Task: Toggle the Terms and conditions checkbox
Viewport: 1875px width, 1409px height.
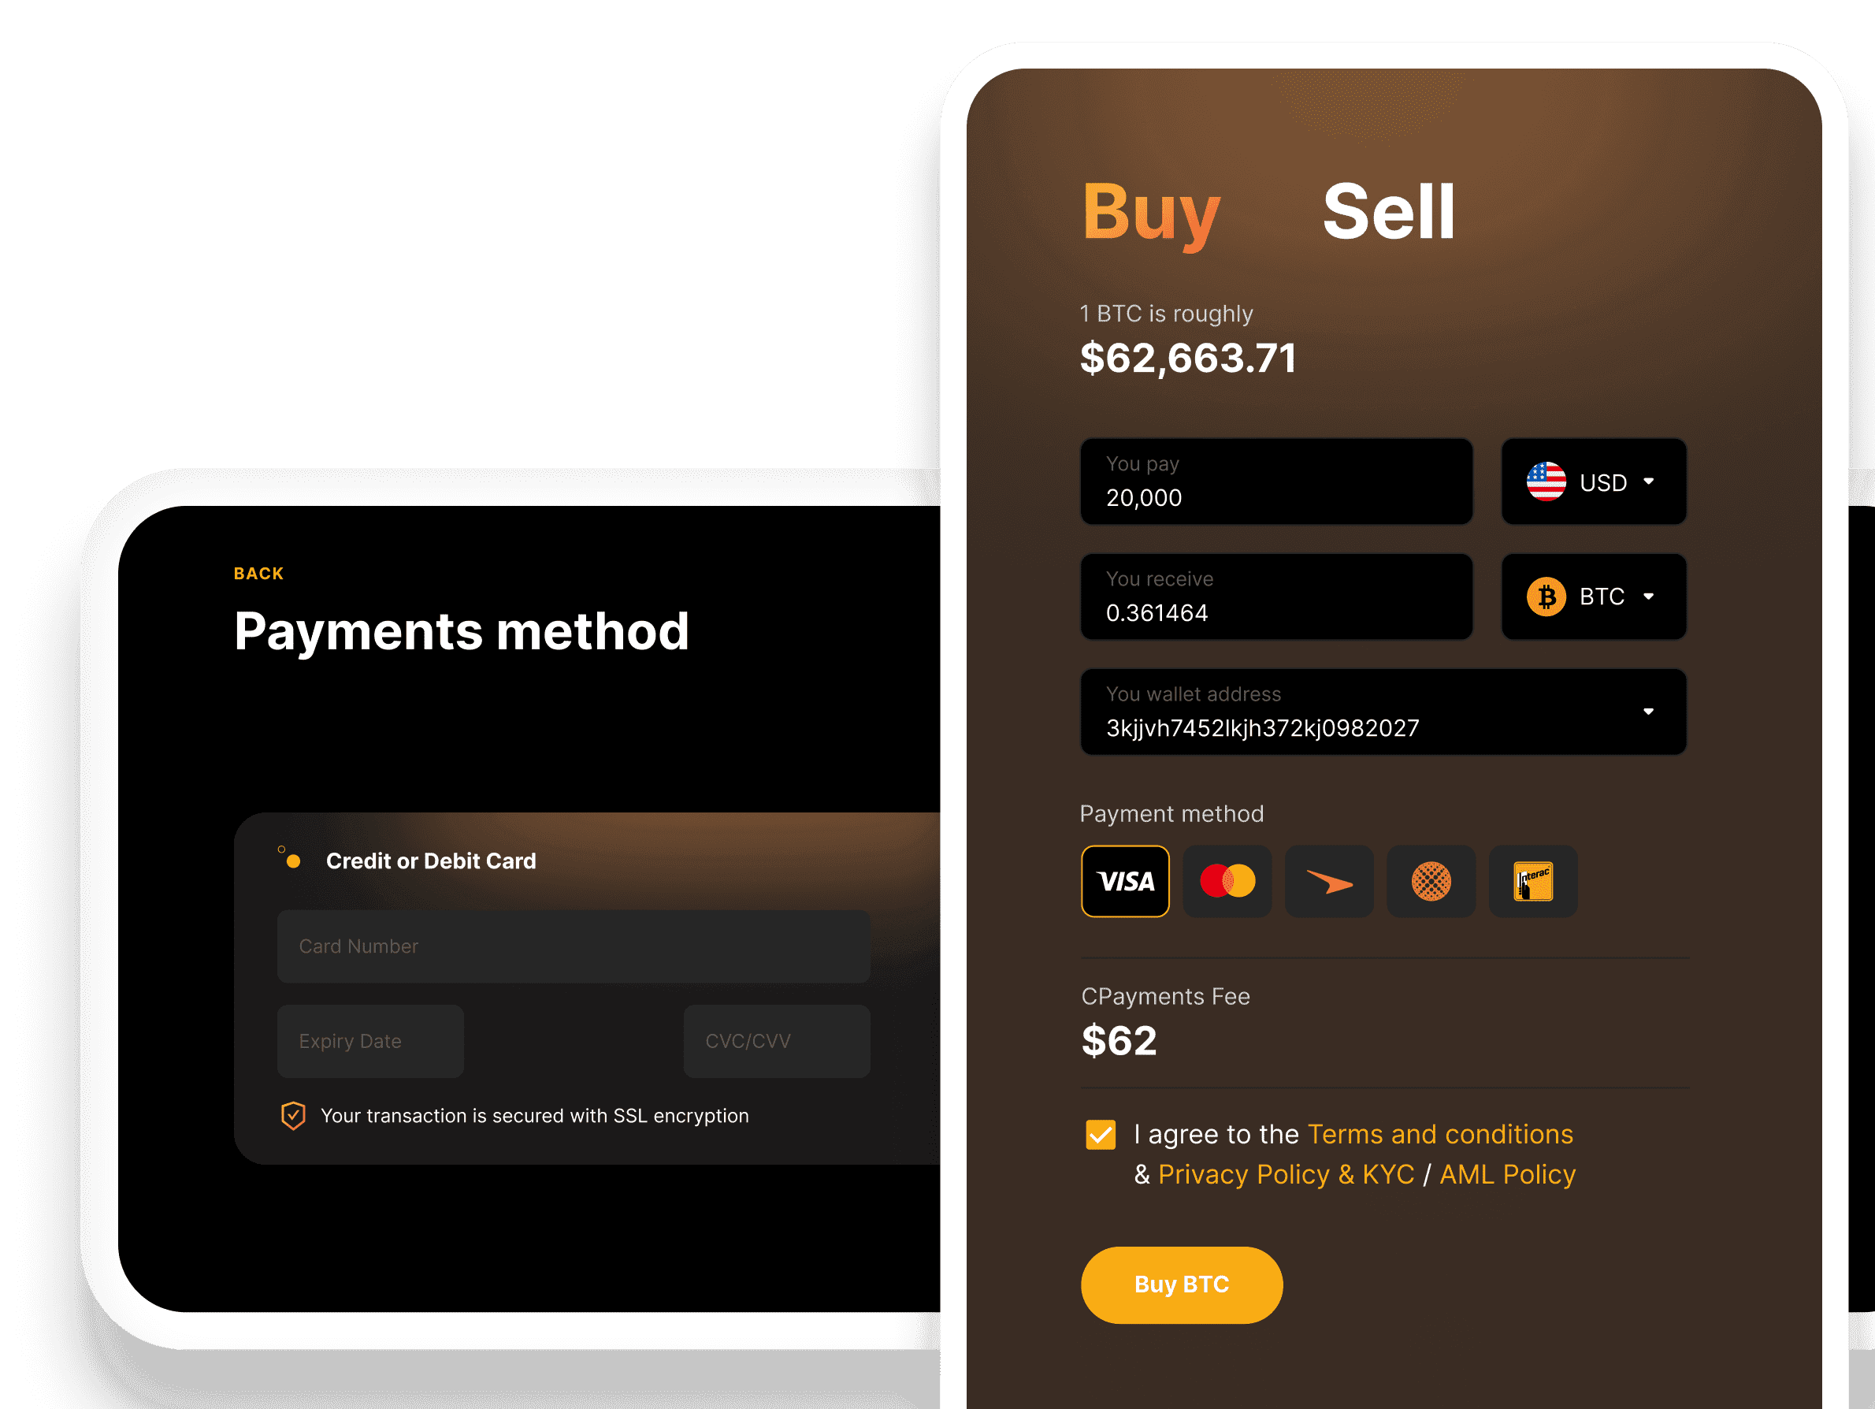Action: [x=1101, y=1134]
